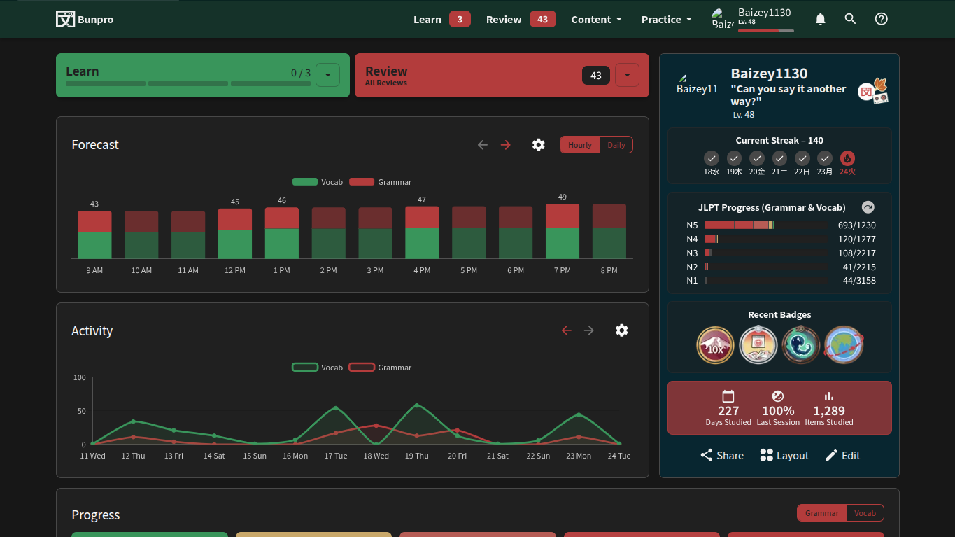The height and width of the screenshot is (537, 955).
Task: Go to next Forecast period arrow
Action: 506,145
